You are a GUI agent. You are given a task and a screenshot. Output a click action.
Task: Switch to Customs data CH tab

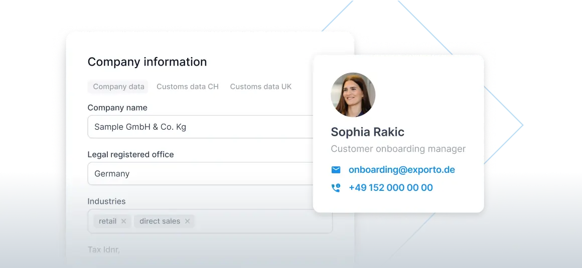(188, 86)
